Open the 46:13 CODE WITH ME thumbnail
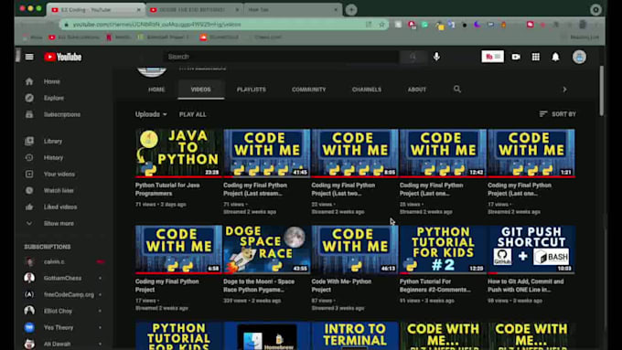 pos(355,249)
